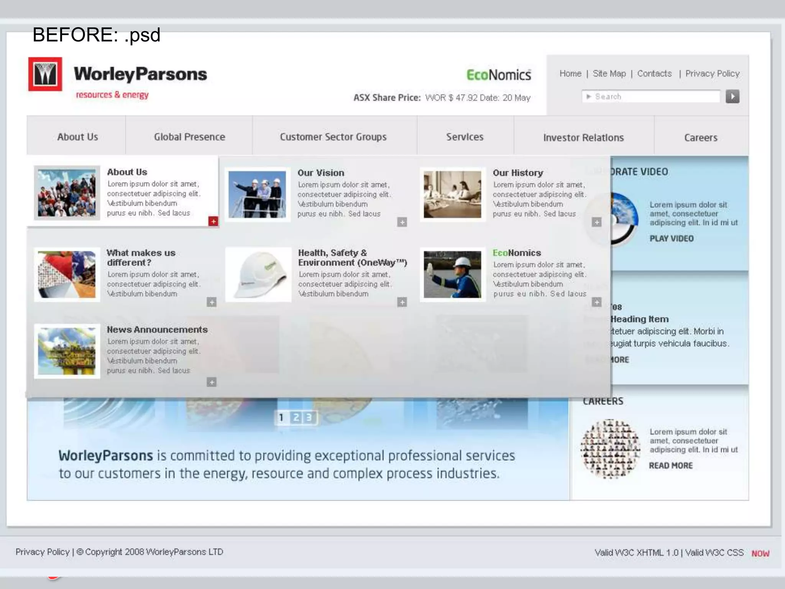Click plus icon for What makes us different
The height and width of the screenshot is (589, 785).
tap(212, 302)
